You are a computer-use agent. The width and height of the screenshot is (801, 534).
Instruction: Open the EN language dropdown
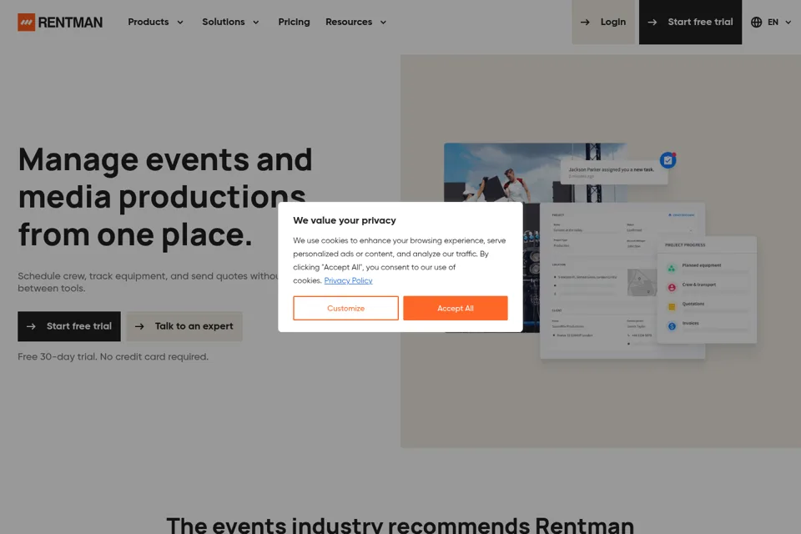771,22
